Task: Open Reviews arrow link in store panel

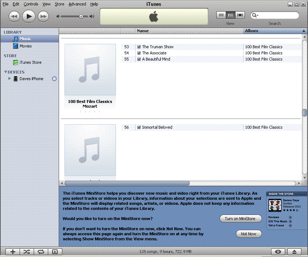Action: pos(290,217)
